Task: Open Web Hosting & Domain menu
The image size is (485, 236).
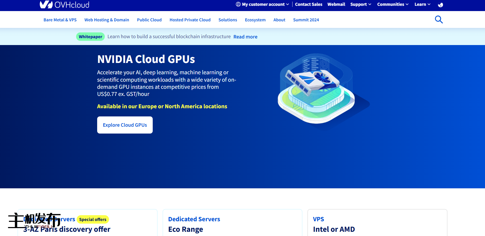Action: tap(107, 20)
